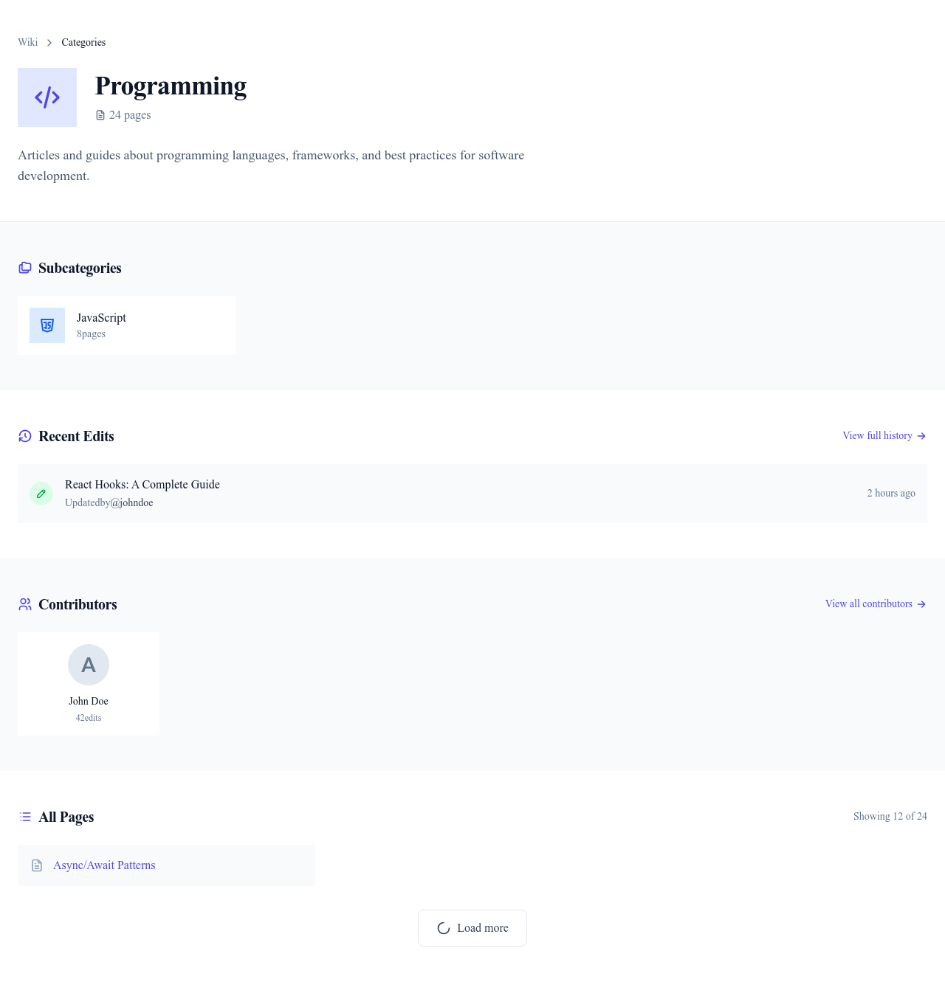Click the Load more button
The height and width of the screenshot is (982, 945).
tap(472, 928)
